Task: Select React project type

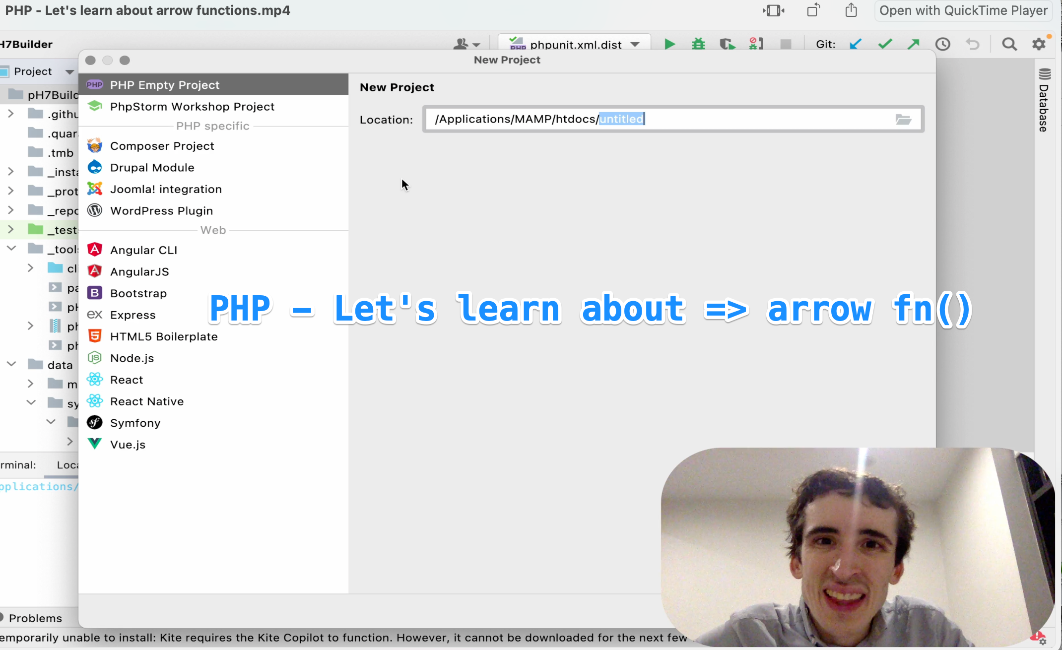Action: pyautogui.click(x=213, y=380)
